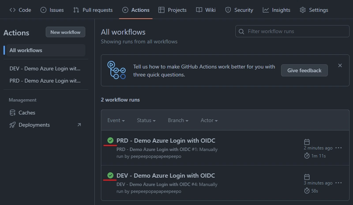Click calendar icon on PRD run
Viewport: 353px width, 205px height.
coord(307,142)
